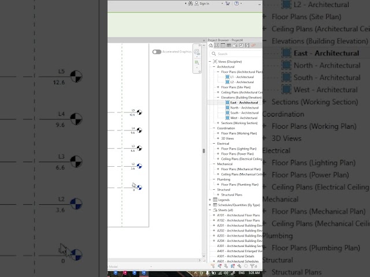The image size is (370, 277).
Task: Open South - Architectural in Project Browser
Action: (245, 113)
